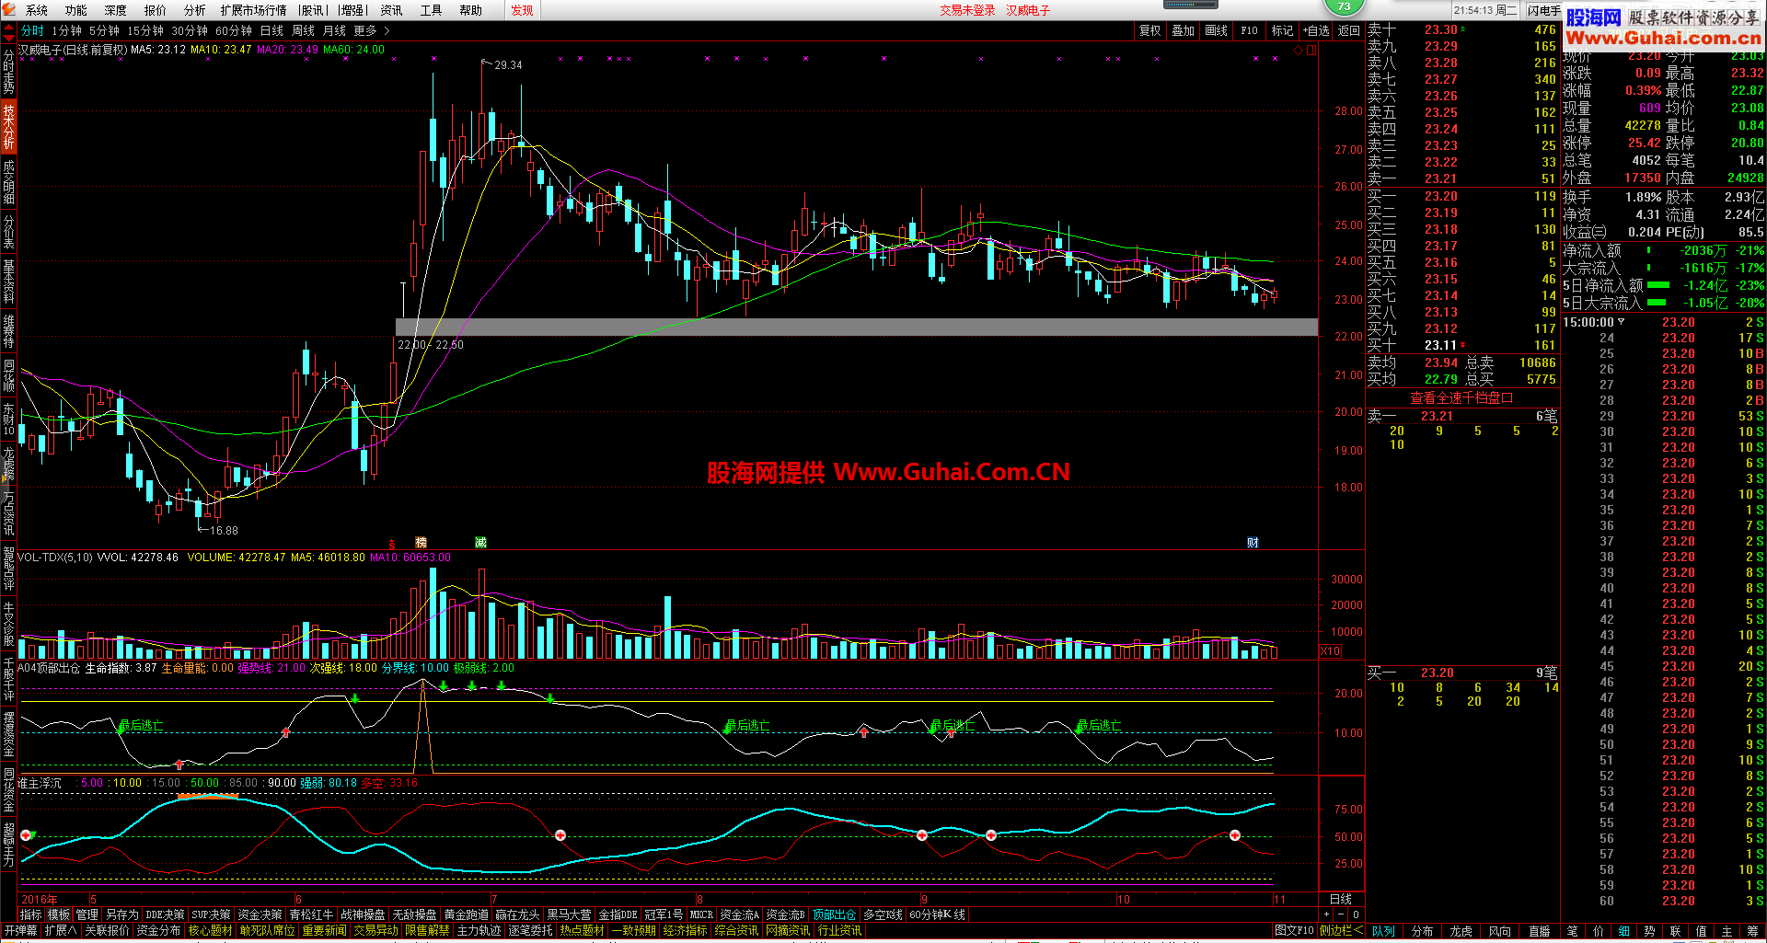Viewport: 1767px width, 943px height.
Task: Open the 系统 menu
Action: pos(36,10)
